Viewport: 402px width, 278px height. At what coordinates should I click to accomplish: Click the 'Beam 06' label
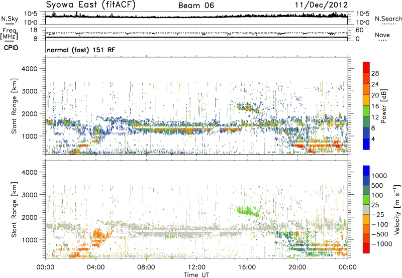(x=196, y=6)
